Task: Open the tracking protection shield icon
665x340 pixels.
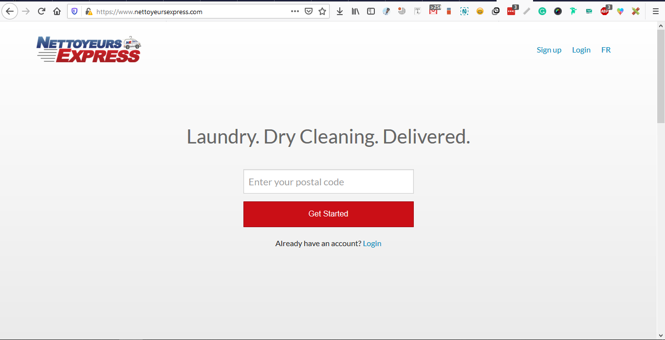Action: click(74, 12)
